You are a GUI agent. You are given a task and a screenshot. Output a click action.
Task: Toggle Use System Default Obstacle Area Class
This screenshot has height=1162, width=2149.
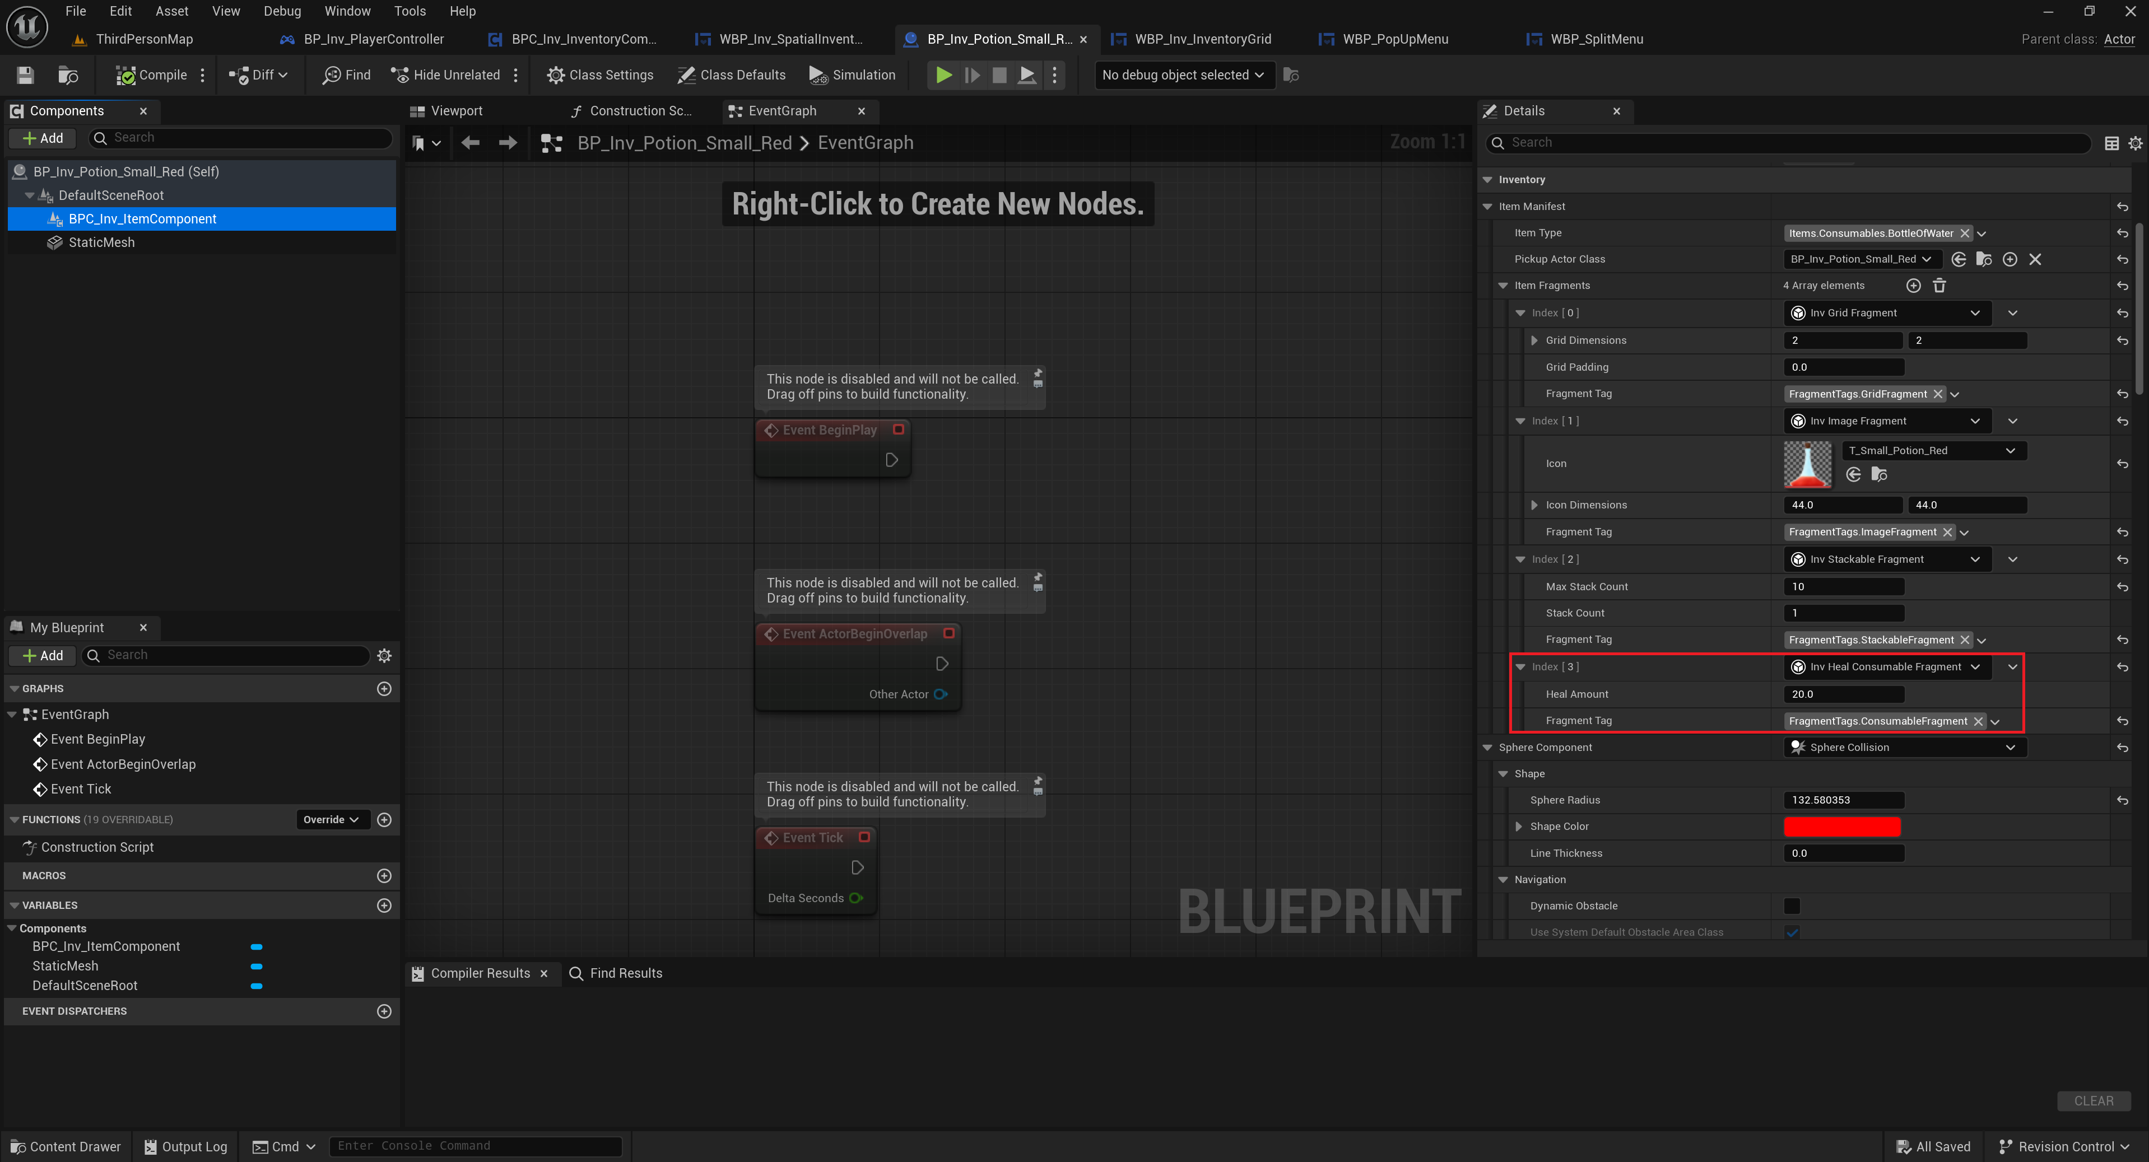[x=1791, y=932]
